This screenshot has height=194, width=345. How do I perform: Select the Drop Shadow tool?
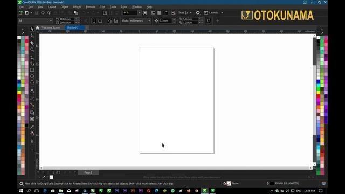pos(32,113)
